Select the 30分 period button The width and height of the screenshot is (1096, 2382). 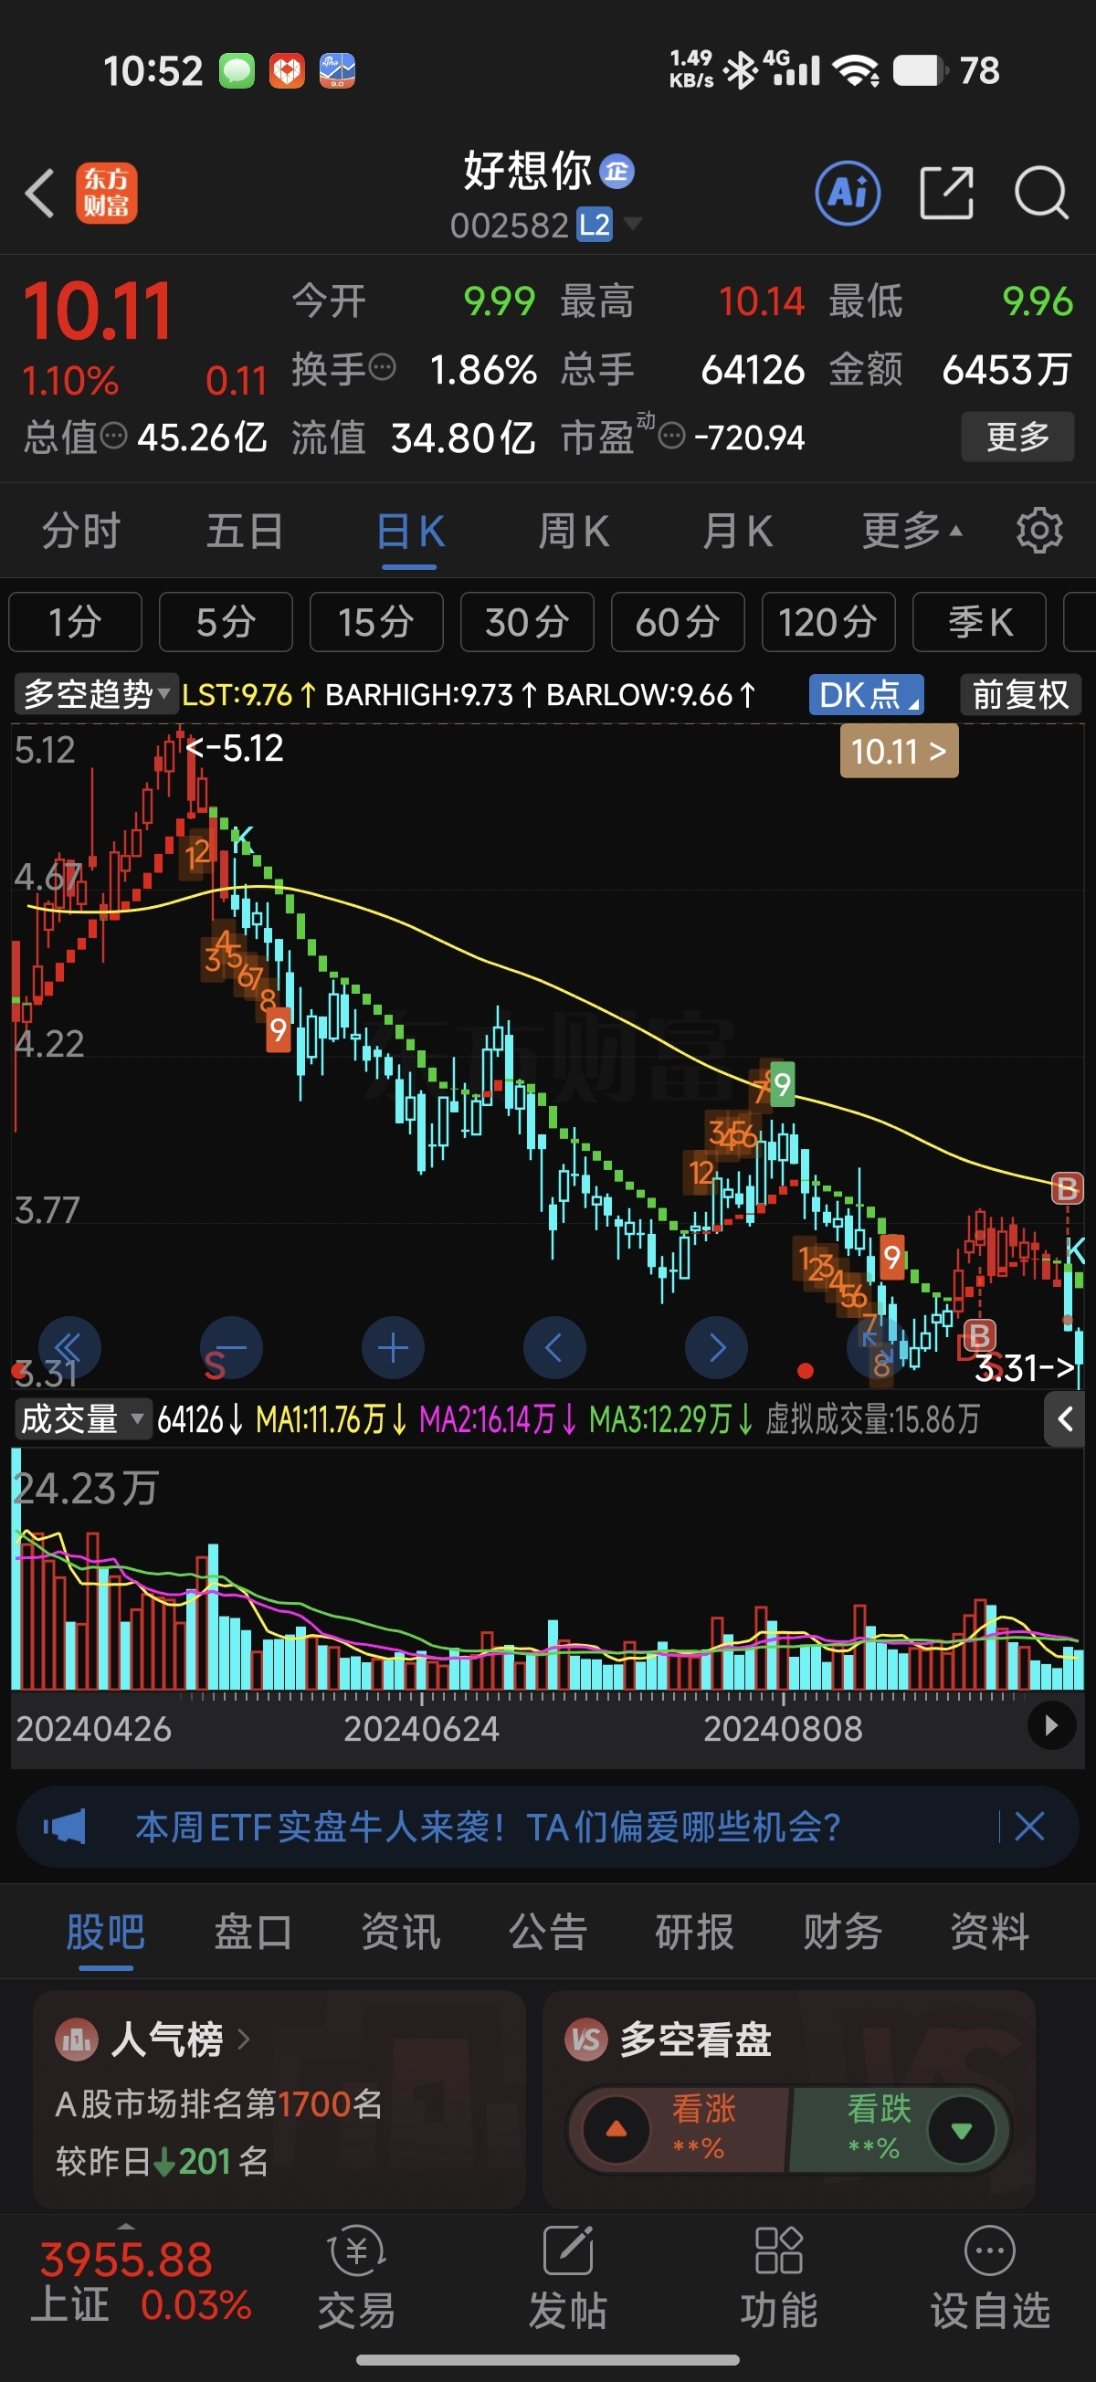pos(527,621)
